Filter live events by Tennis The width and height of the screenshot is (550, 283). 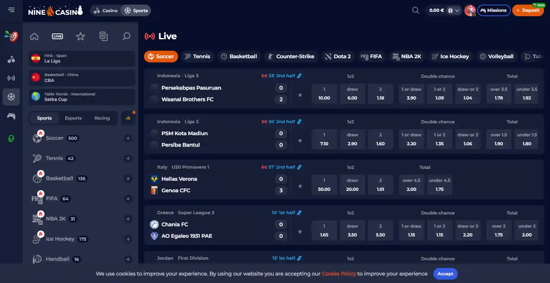[198, 56]
